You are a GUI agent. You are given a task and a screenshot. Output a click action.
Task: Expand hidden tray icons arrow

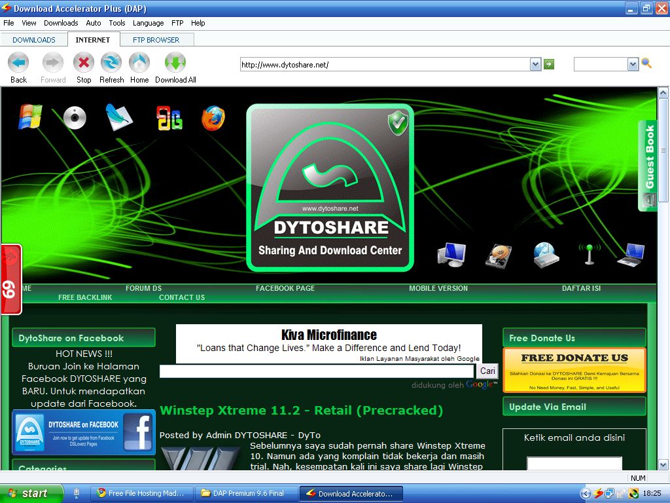586,494
